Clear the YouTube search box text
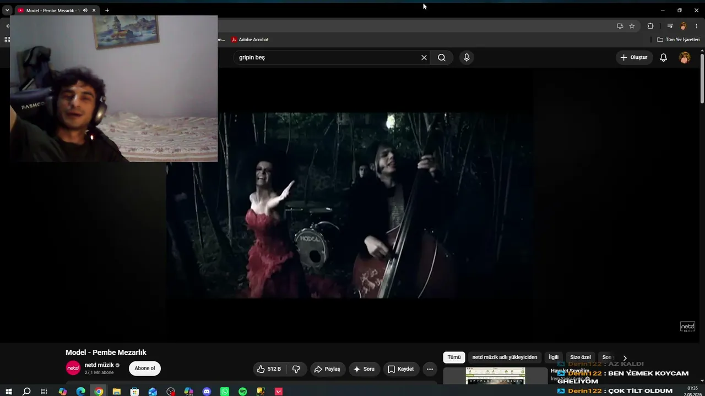This screenshot has height=396, width=705. (x=424, y=57)
